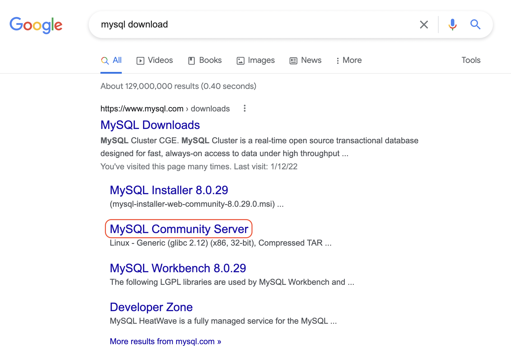Open MySQL Installer 8.0.29 link
This screenshot has width=511, height=355.
coord(169,190)
